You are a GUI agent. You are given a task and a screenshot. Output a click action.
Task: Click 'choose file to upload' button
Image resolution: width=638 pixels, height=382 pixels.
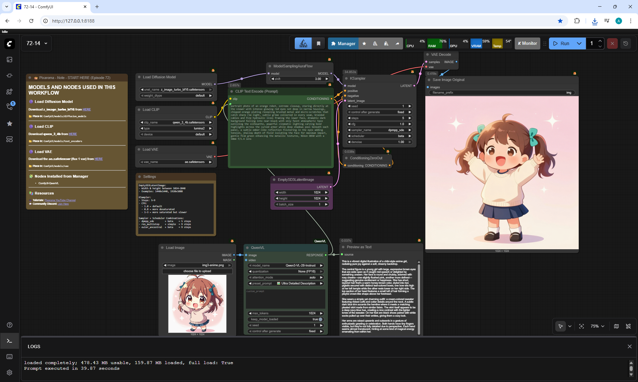click(197, 271)
